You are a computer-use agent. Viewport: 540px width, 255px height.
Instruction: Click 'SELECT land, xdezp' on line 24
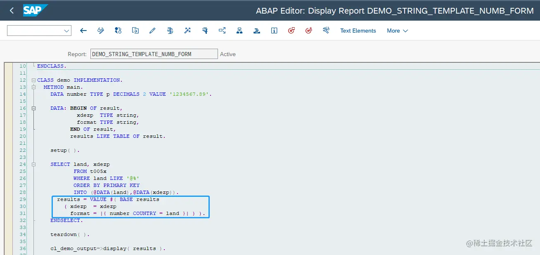click(x=80, y=164)
